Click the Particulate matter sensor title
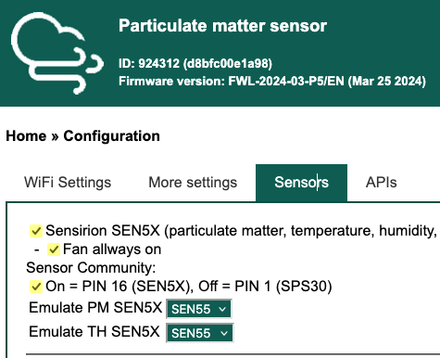This screenshot has width=440, height=358. [x=222, y=25]
